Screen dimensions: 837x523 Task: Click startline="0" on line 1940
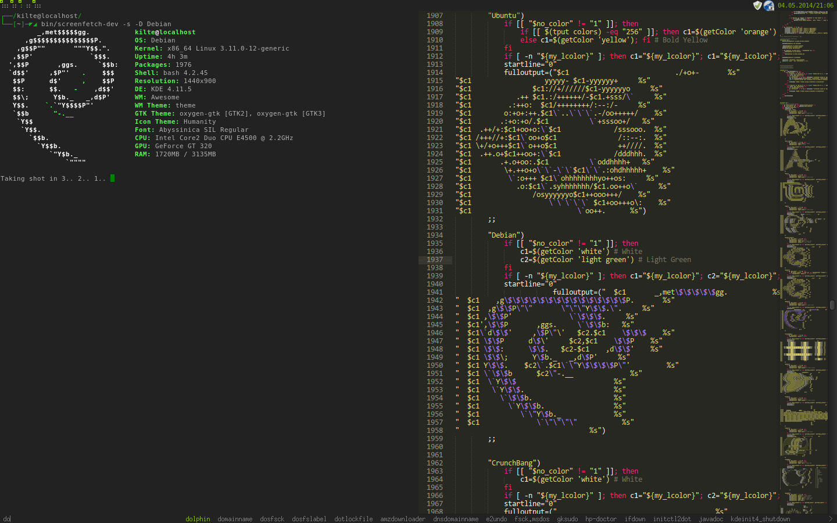click(x=530, y=284)
